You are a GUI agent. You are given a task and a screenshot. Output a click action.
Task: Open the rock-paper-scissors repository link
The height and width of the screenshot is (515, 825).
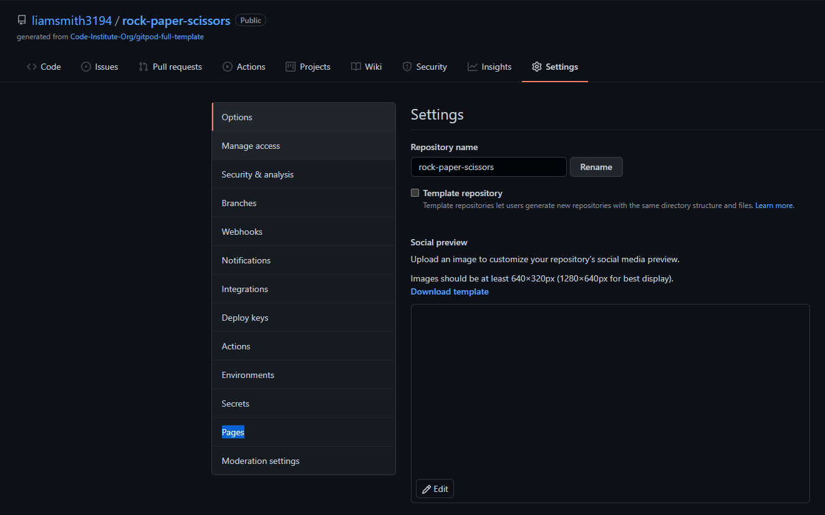pos(176,21)
